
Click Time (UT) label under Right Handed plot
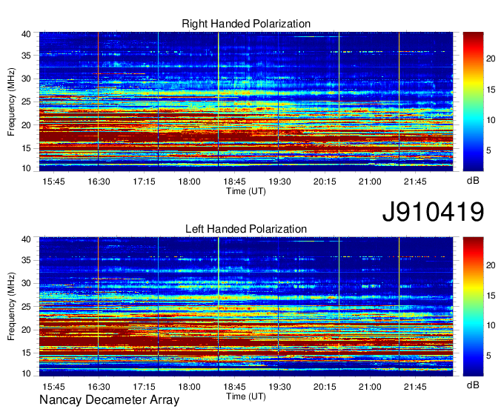coord(246,191)
